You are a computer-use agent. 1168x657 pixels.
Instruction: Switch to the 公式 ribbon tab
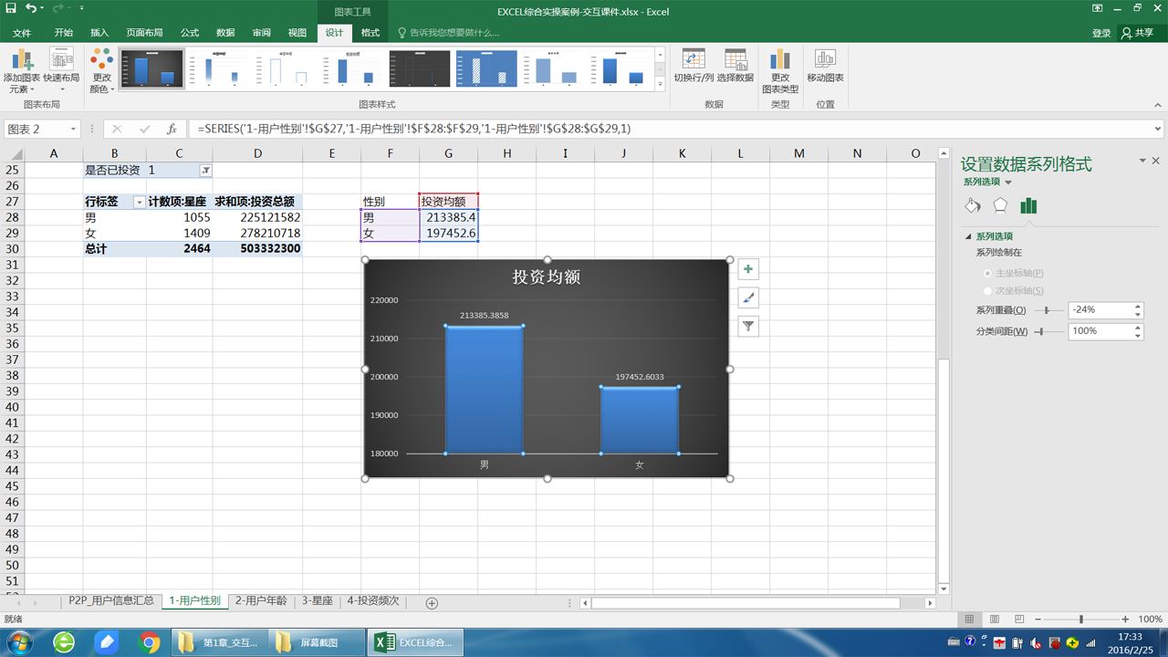(190, 33)
